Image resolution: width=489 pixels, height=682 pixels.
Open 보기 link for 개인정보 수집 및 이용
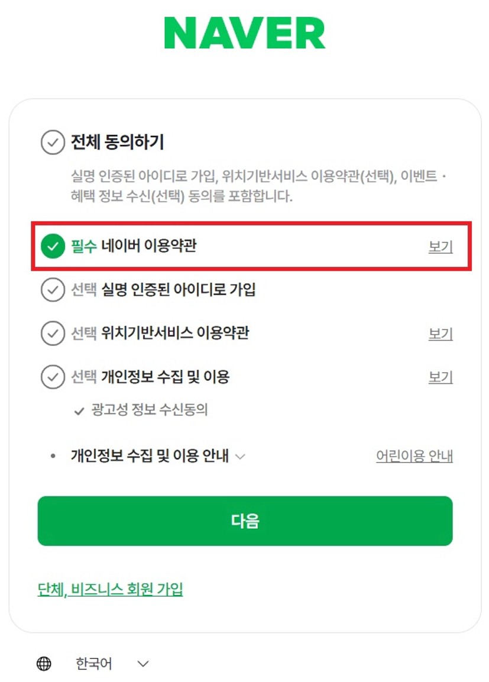click(441, 377)
